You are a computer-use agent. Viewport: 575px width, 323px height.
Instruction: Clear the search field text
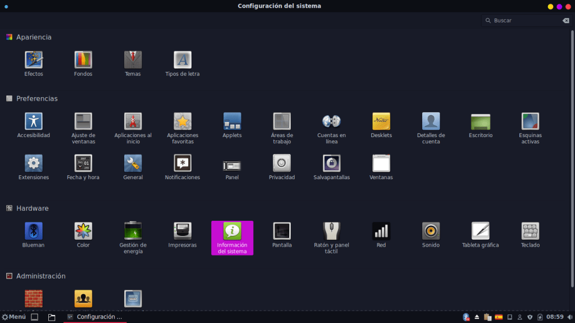point(565,20)
